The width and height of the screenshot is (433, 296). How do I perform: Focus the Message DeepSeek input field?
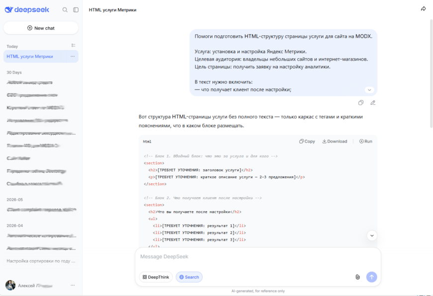(x=258, y=257)
